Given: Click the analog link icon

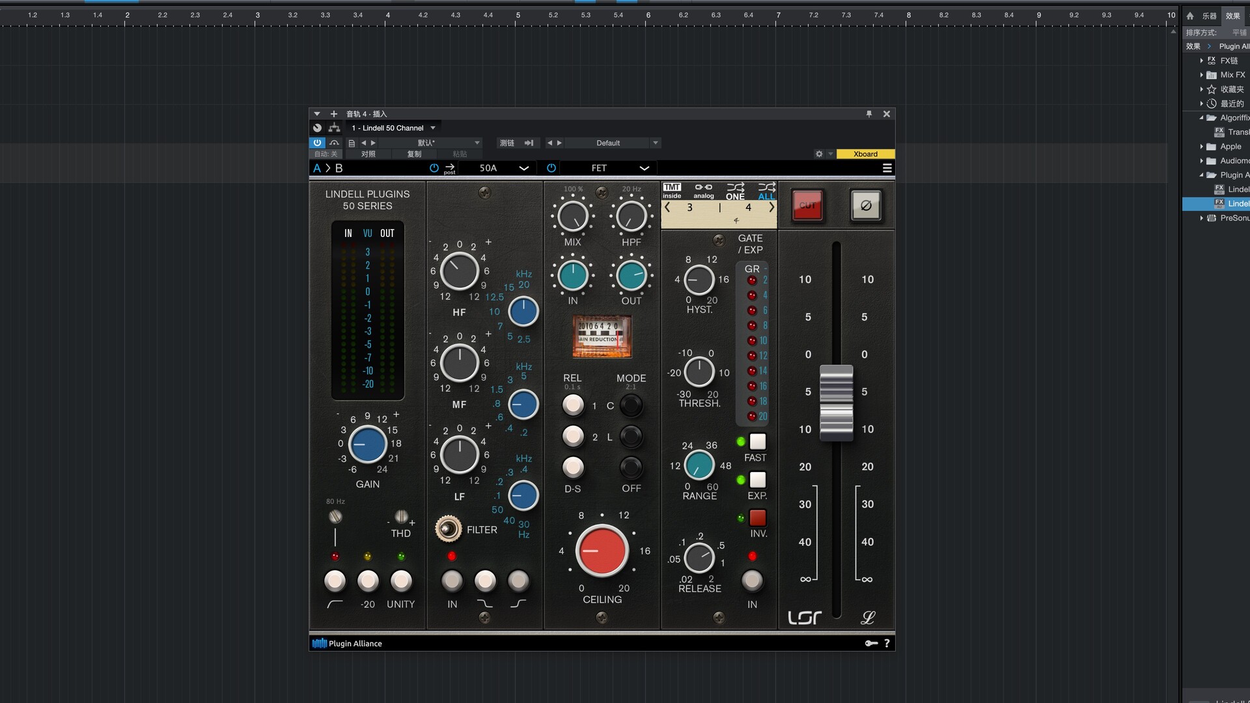Looking at the screenshot, I should click(704, 191).
